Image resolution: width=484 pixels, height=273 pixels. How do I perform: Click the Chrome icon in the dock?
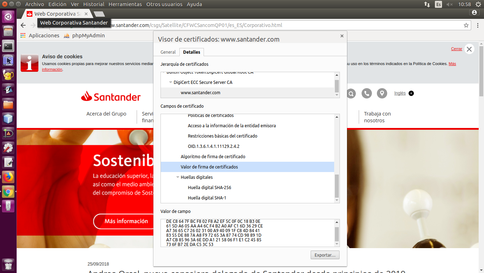pos(8,192)
